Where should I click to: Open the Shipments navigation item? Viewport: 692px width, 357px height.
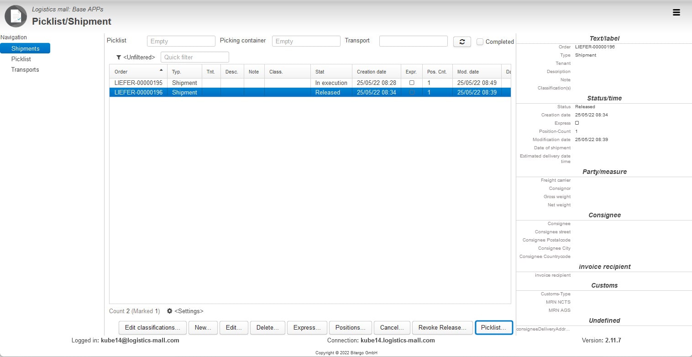coord(25,48)
